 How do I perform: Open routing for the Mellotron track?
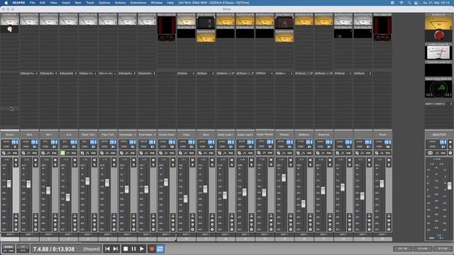[309, 147]
